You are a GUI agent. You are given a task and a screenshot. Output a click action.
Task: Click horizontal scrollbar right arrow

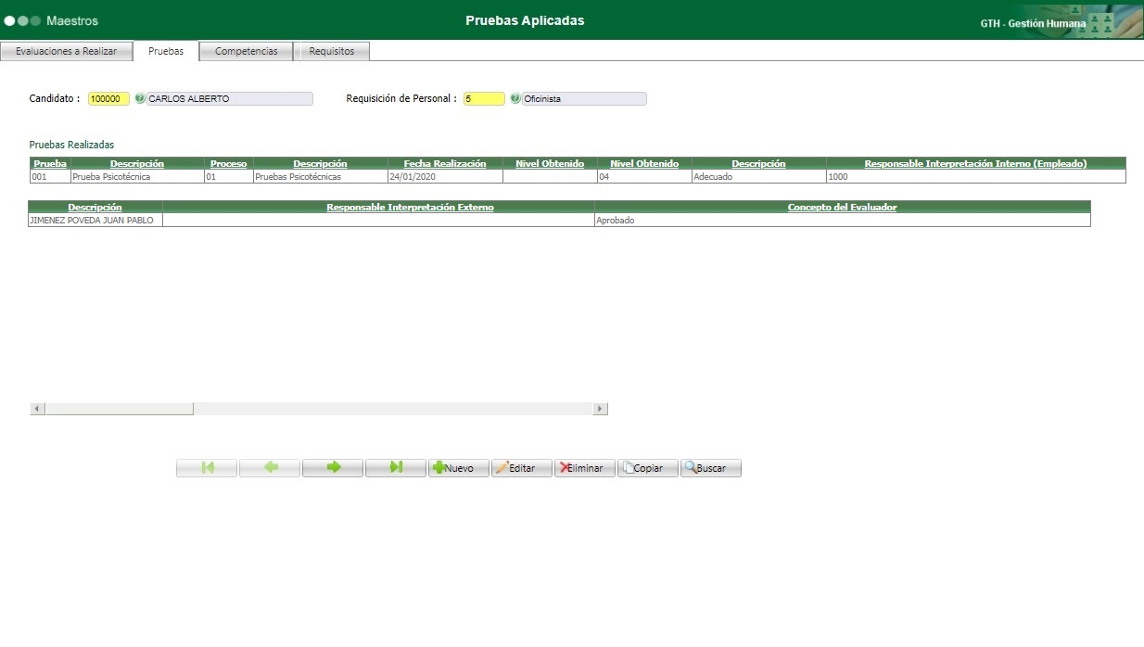(601, 409)
